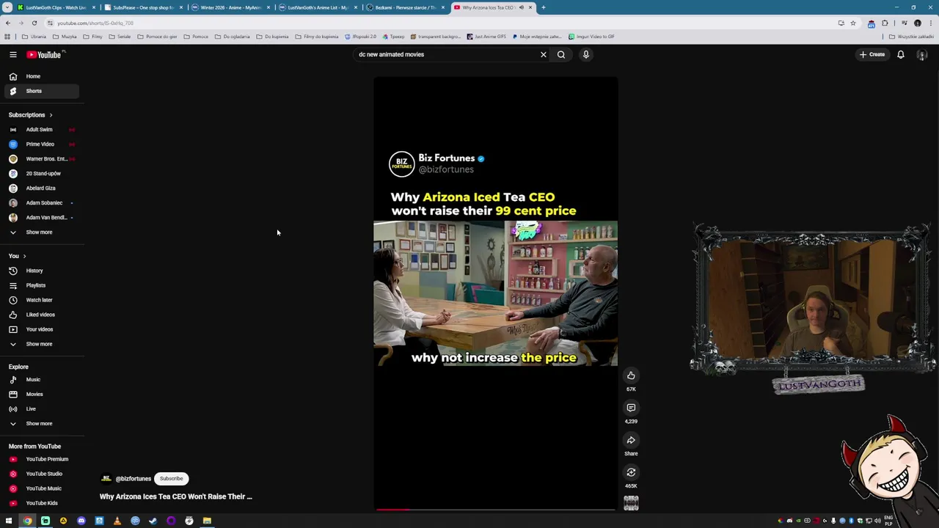
Task: Open a new browser tab
Action: click(x=543, y=7)
